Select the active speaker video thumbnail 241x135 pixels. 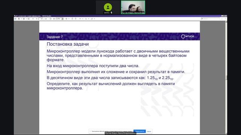(133, 7)
